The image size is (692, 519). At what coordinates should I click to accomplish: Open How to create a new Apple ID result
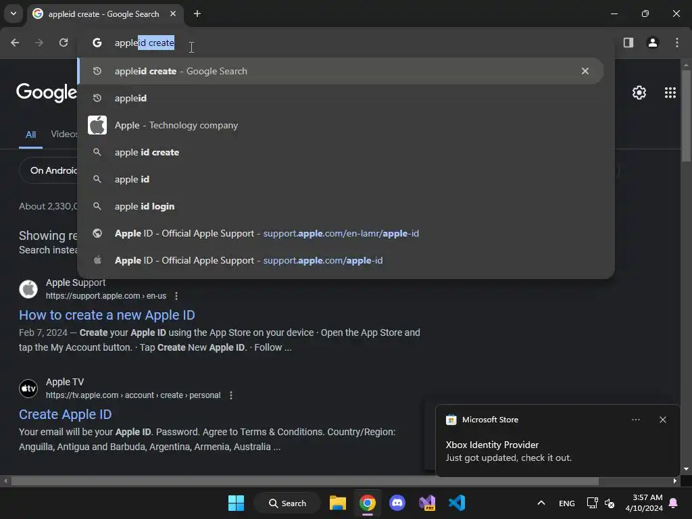107,315
